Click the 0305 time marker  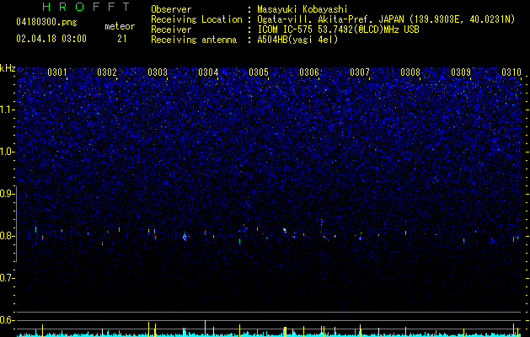coord(259,72)
